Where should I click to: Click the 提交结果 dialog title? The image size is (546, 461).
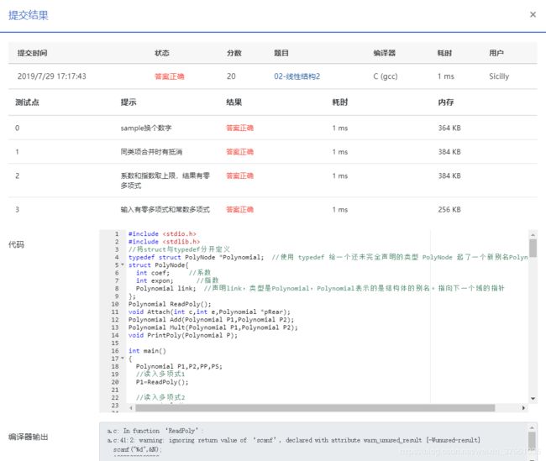[29, 15]
